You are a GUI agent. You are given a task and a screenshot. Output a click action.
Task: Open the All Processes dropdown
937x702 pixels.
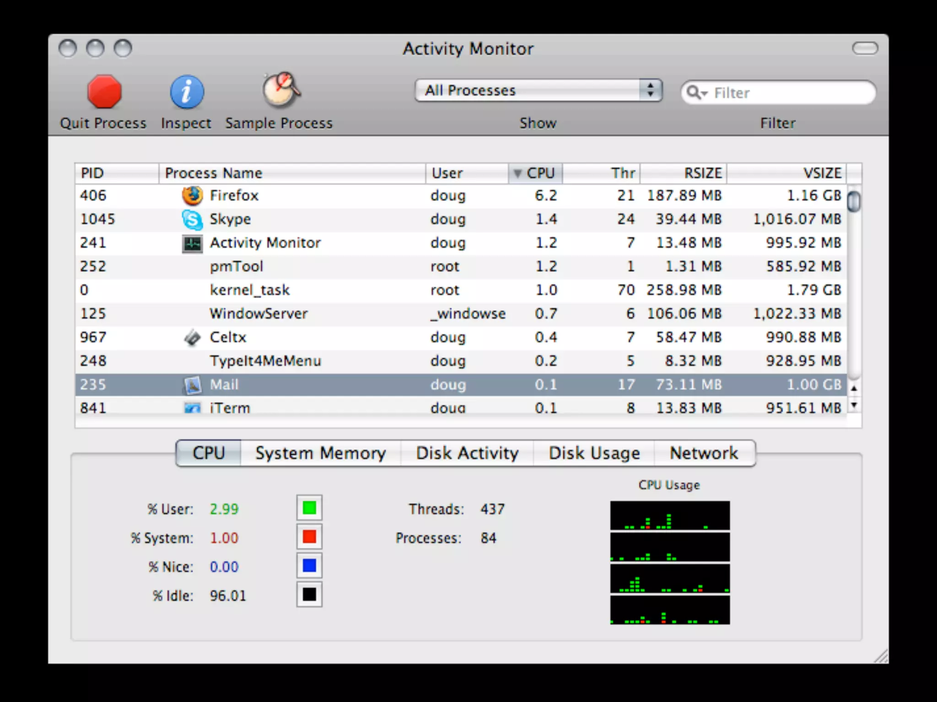(x=538, y=90)
